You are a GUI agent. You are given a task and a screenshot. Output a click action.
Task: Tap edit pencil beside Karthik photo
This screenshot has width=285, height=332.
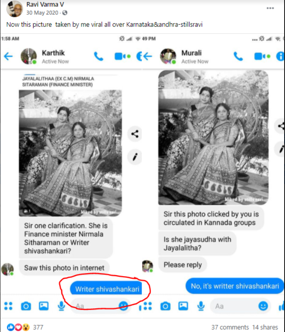[135, 157]
